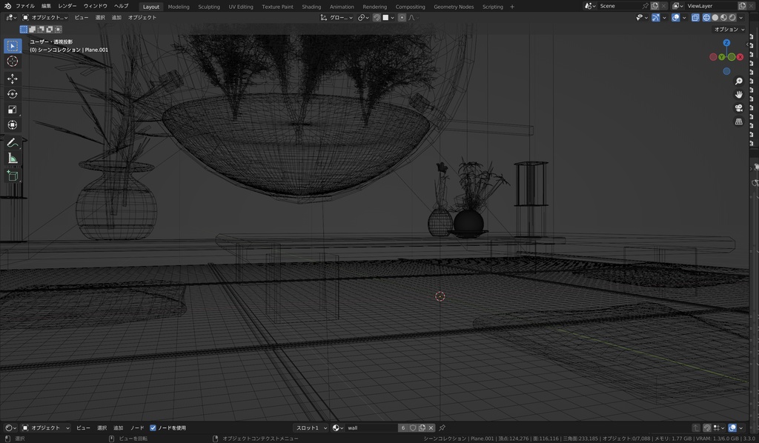Toggle viewport gizmos display button
The height and width of the screenshot is (443, 759).
(x=655, y=18)
